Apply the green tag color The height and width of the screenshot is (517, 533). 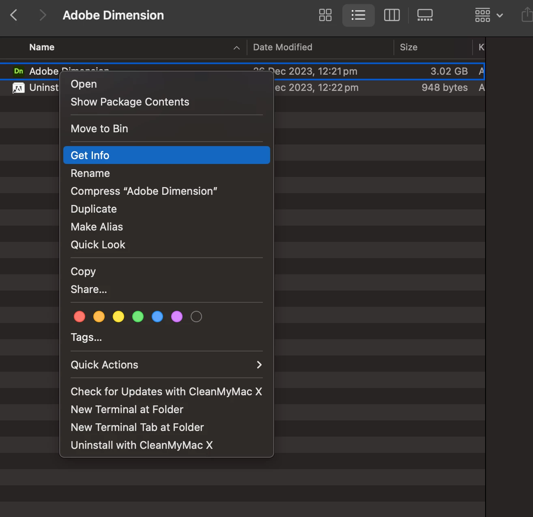click(138, 317)
